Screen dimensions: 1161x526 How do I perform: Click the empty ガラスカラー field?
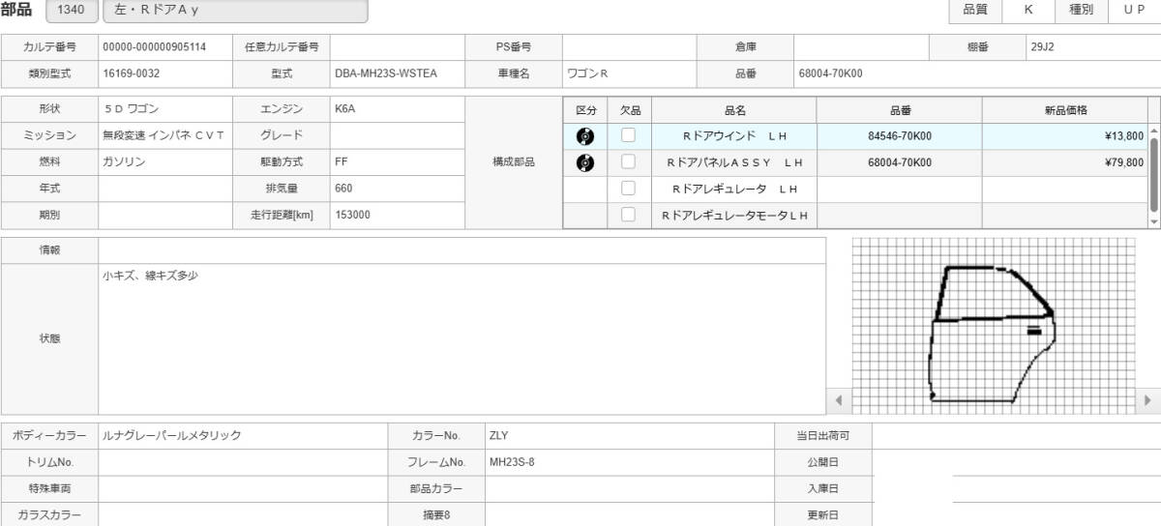pos(243,515)
